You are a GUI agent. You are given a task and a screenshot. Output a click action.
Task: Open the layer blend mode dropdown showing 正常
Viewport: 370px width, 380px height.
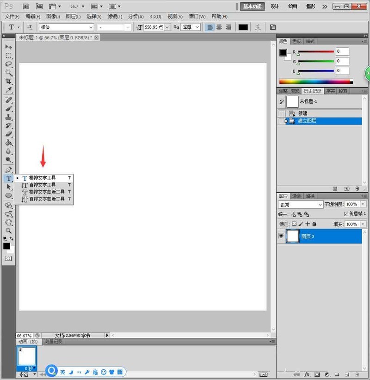click(301, 204)
